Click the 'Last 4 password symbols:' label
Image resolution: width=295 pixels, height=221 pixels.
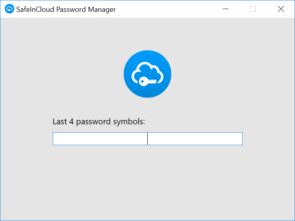99,122
